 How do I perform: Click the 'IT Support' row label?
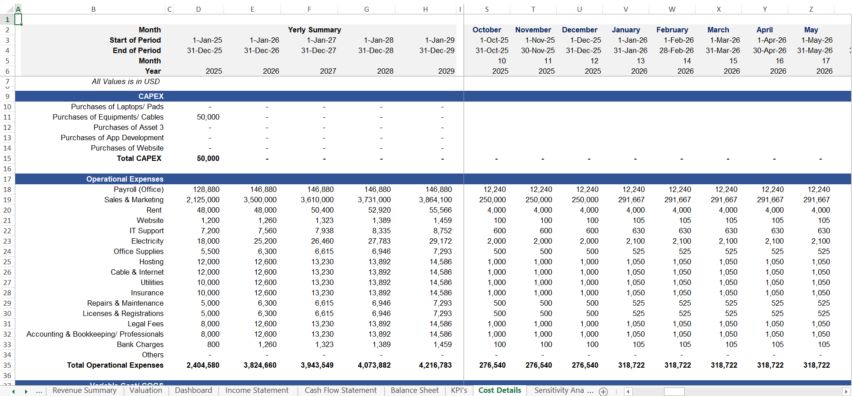coord(147,231)
